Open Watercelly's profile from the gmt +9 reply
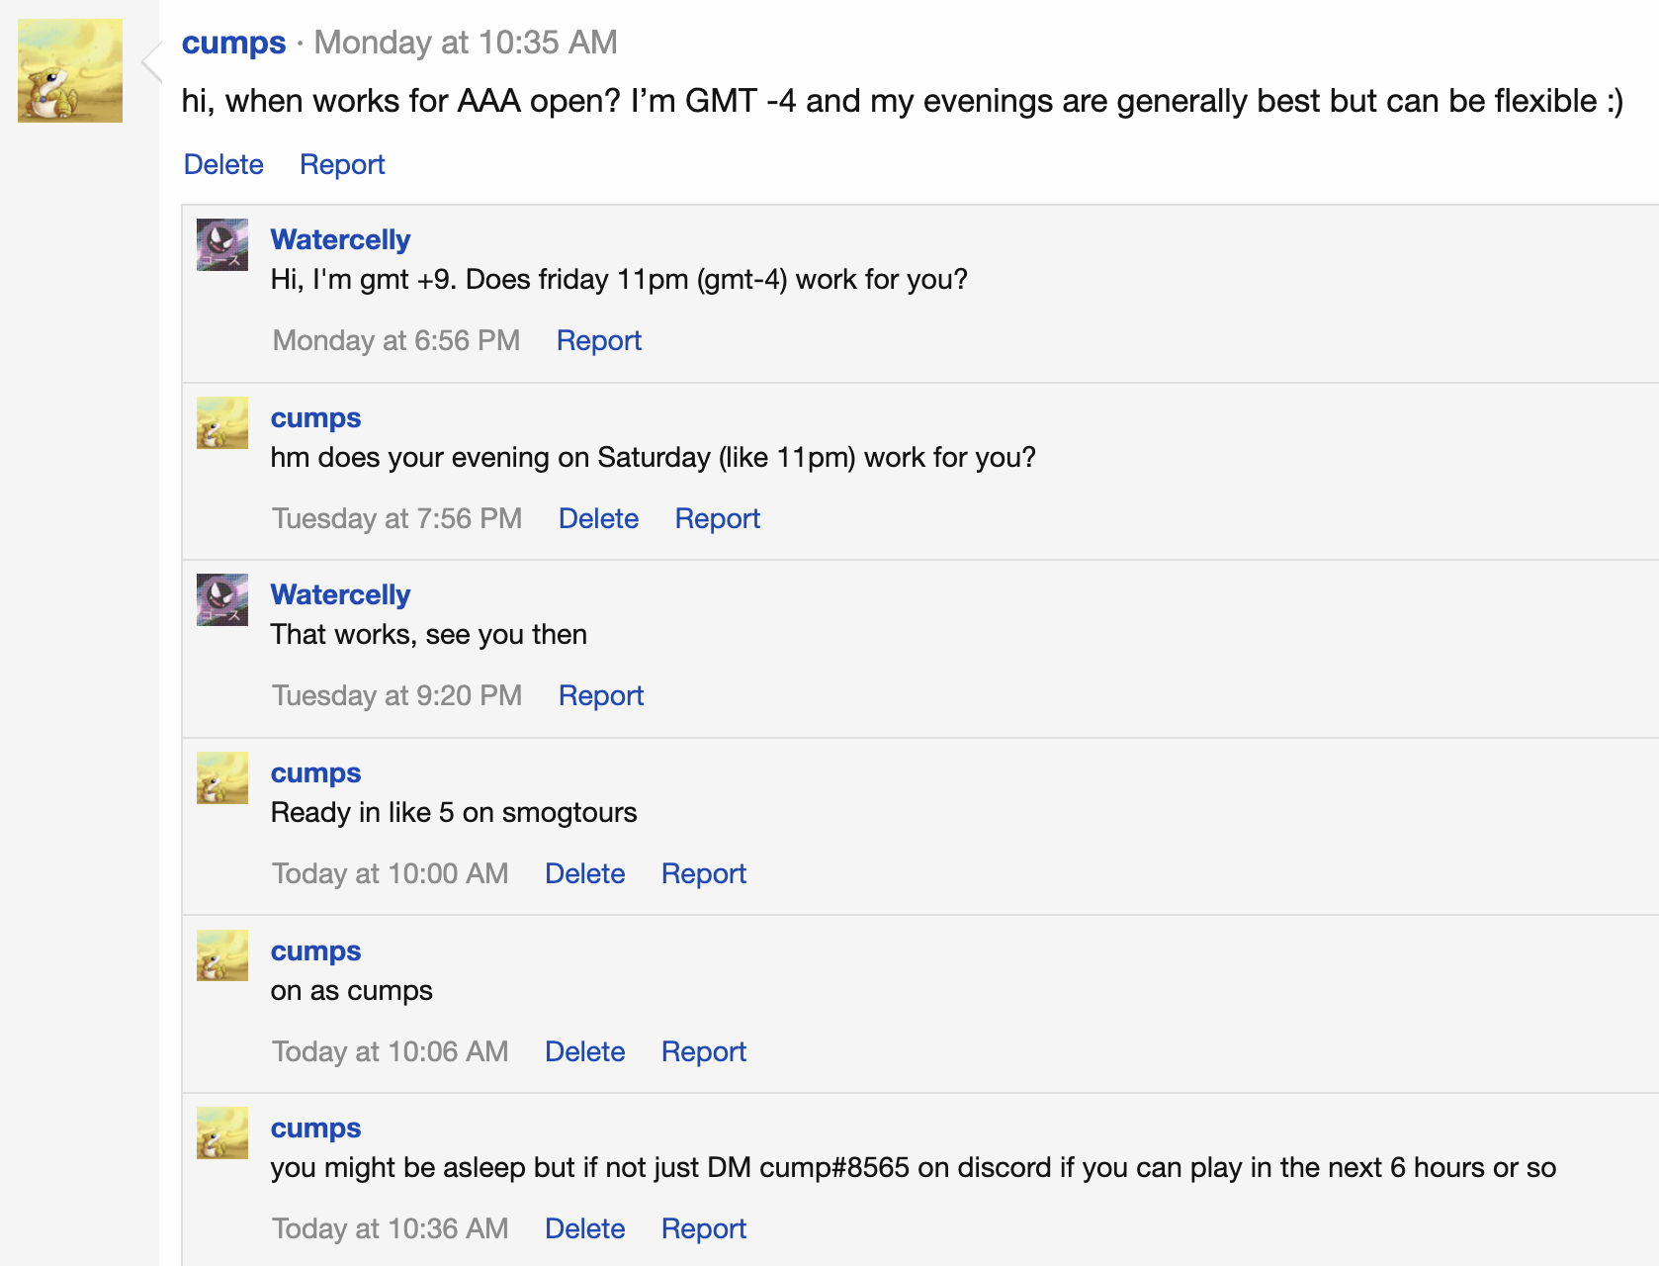 click(x=340, y=239)
